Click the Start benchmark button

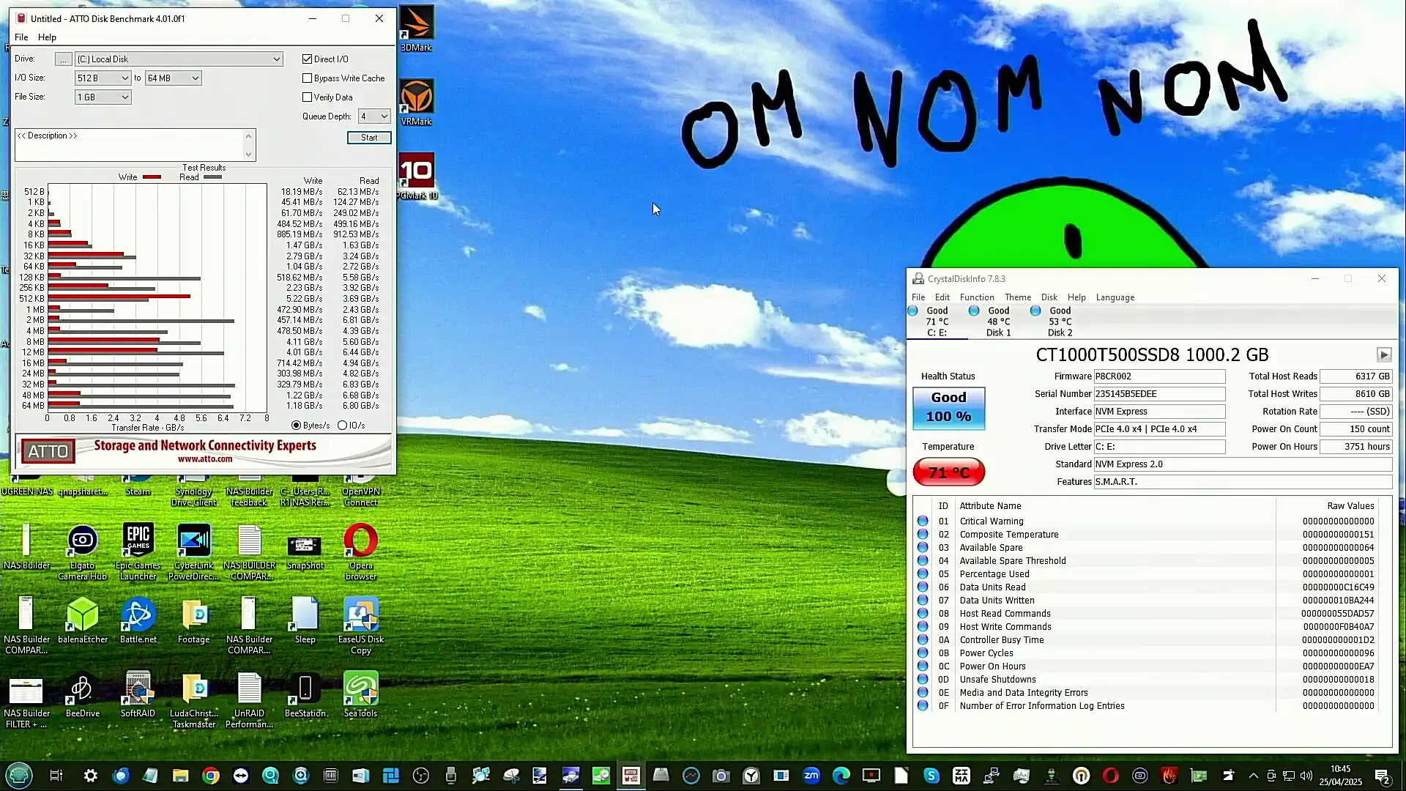369,138
